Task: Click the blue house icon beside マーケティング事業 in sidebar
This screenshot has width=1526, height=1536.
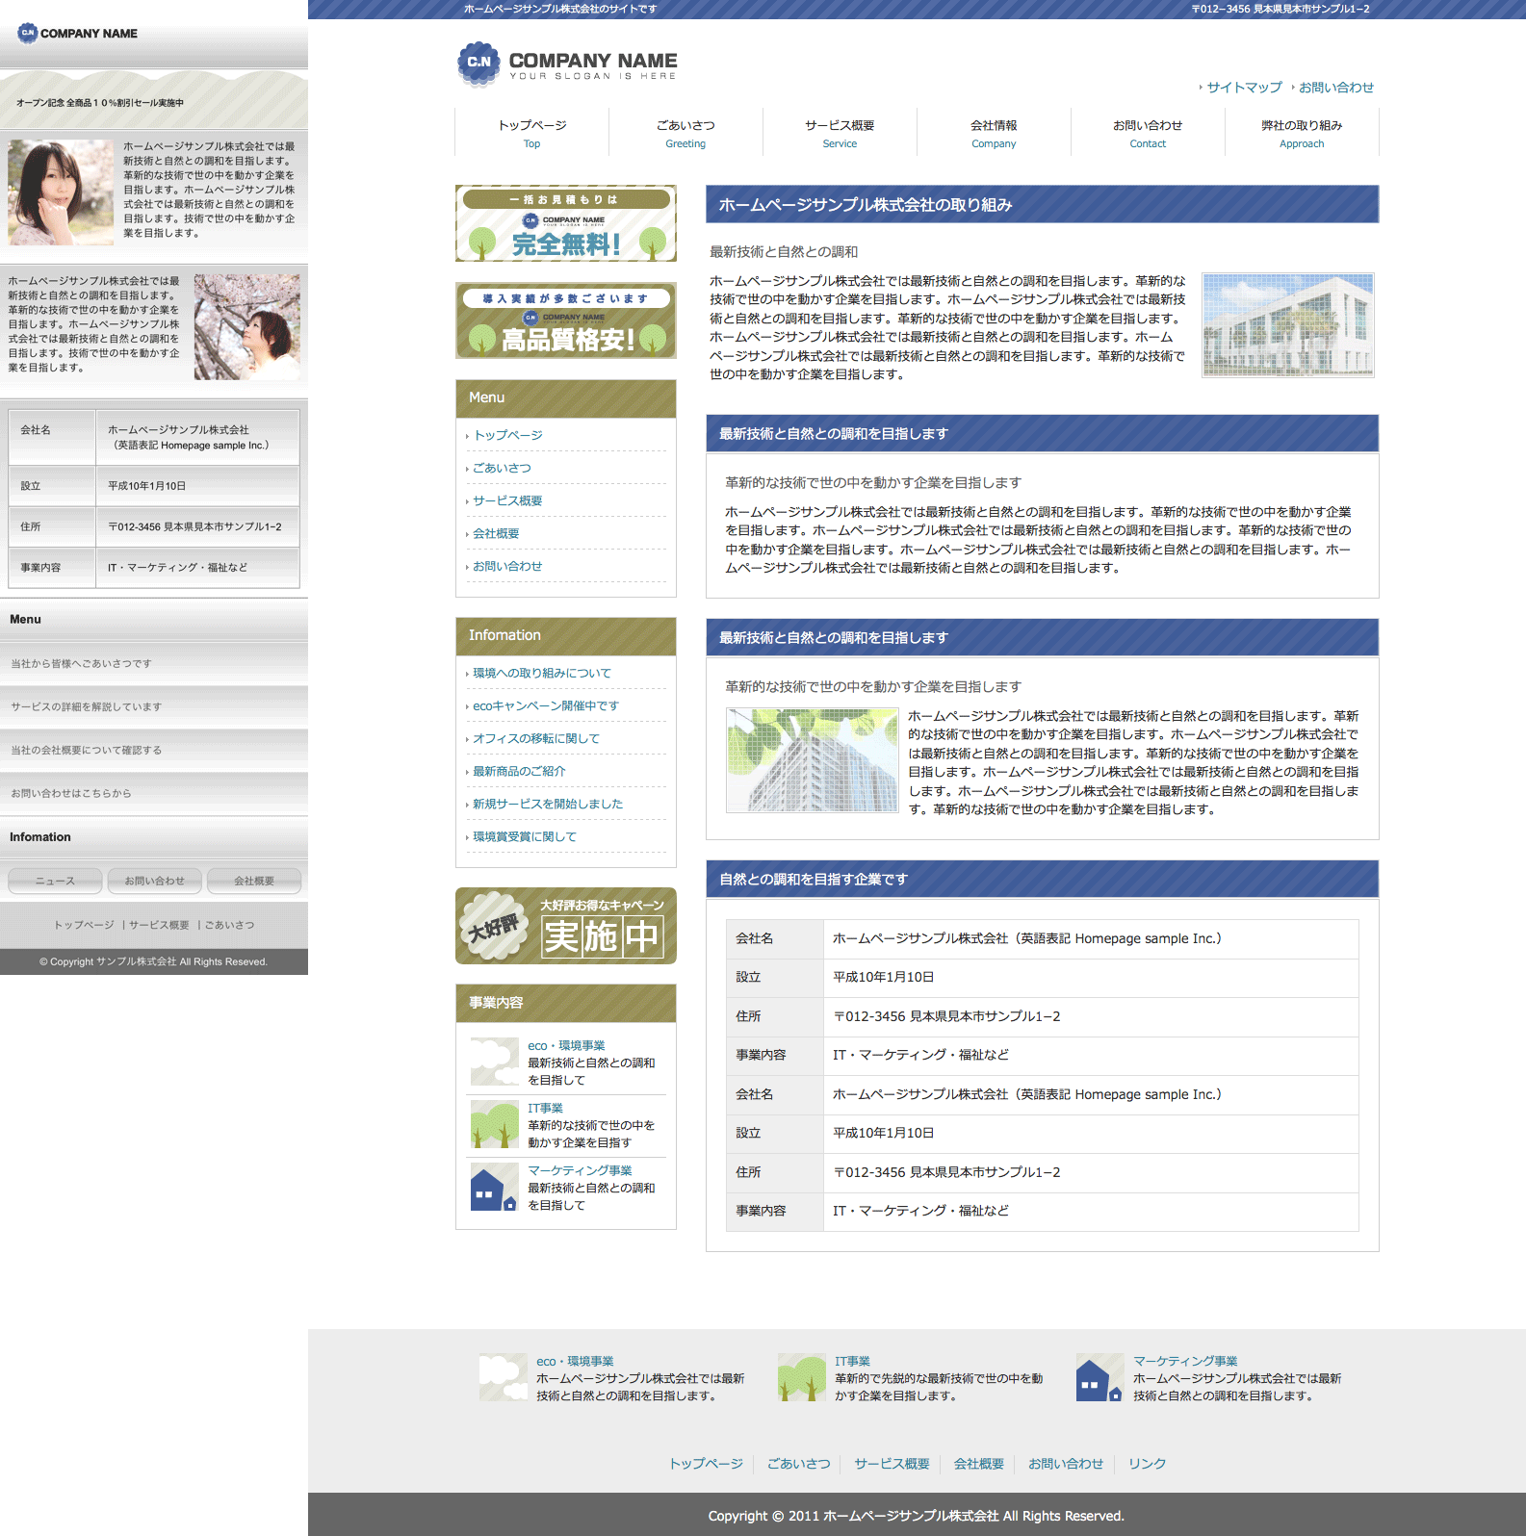Action: click(x=494, y=1187)
